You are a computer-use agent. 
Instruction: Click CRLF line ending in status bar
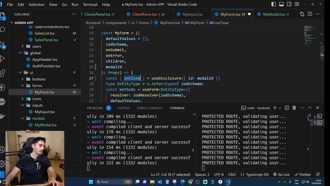(232, 175)
